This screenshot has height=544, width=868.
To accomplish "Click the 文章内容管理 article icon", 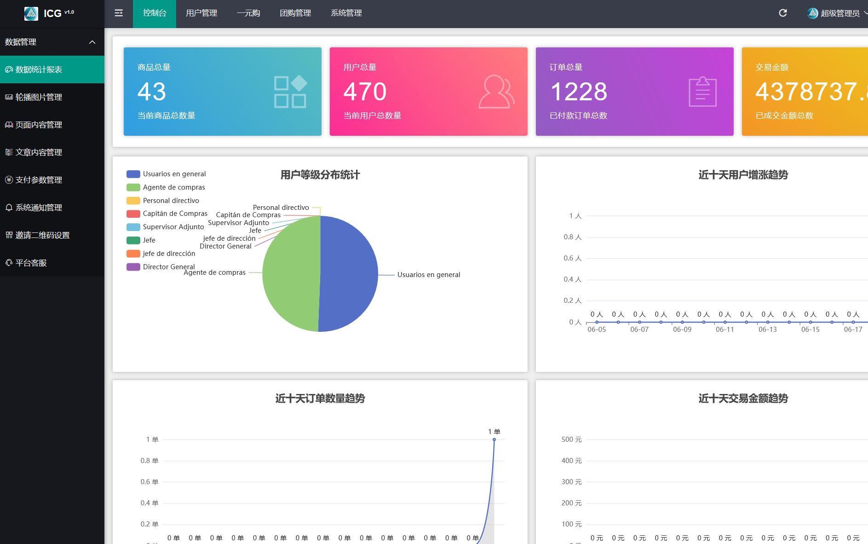I will [x=9, y=152].
